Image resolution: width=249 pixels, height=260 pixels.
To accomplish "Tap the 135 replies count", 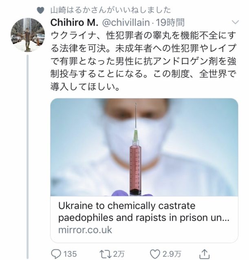I will [x=70, y=253].
